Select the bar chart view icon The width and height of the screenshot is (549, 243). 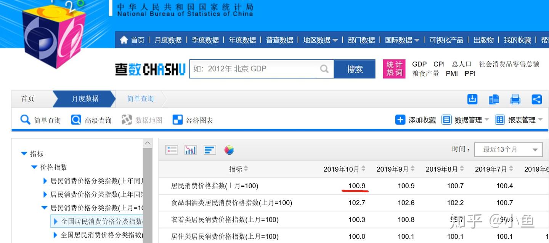209,149
